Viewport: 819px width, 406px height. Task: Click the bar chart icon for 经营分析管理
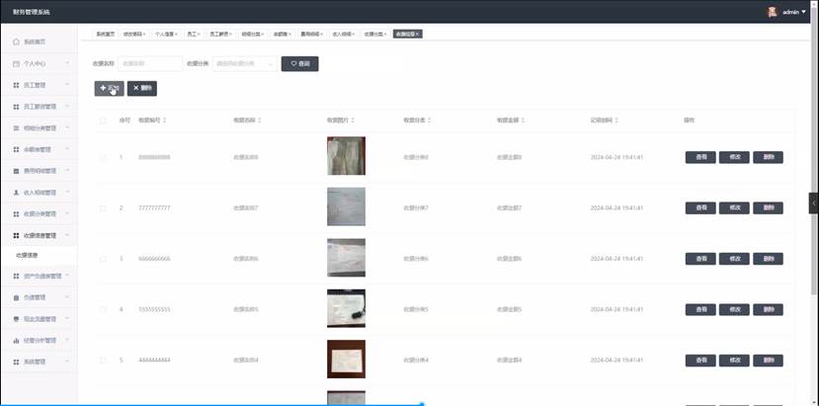[x=16, y=340]
